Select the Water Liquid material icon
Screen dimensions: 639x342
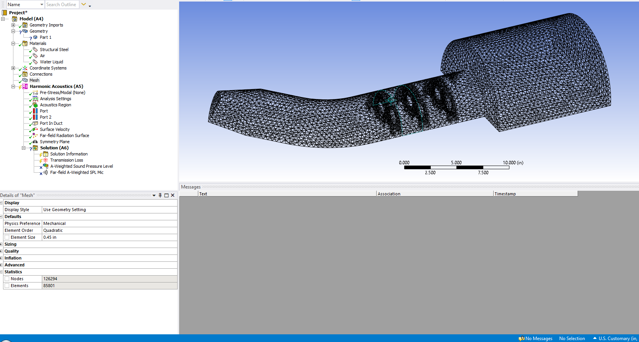[35, 62]
